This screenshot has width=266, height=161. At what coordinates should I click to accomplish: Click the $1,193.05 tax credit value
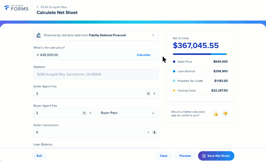221,81
